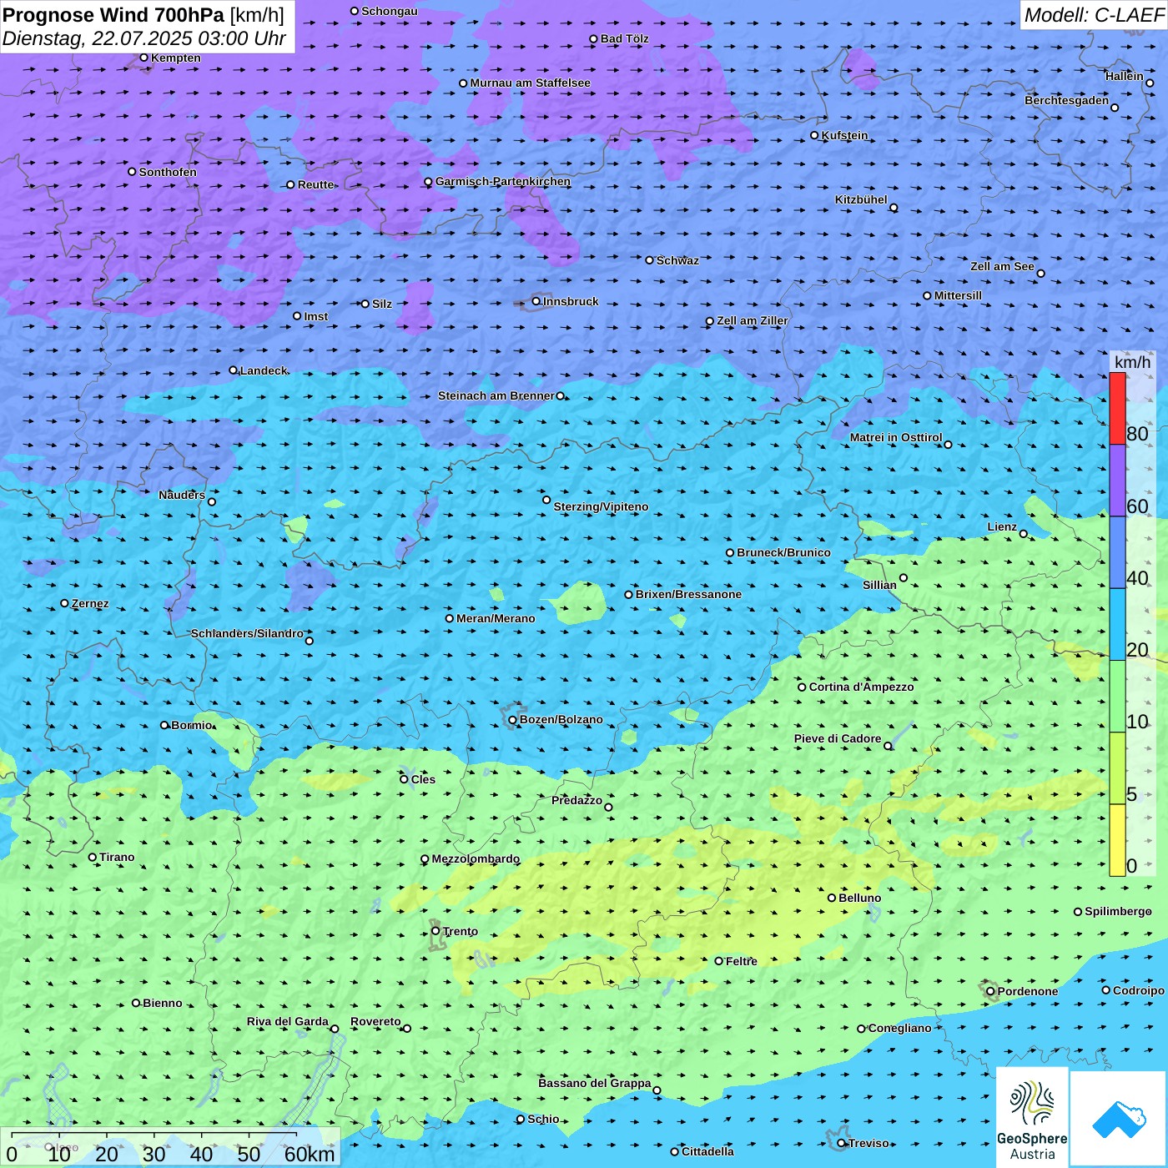Click the Mittersill location label
The width and height of the screenshot is (1168, 1168).
(958, 295)
